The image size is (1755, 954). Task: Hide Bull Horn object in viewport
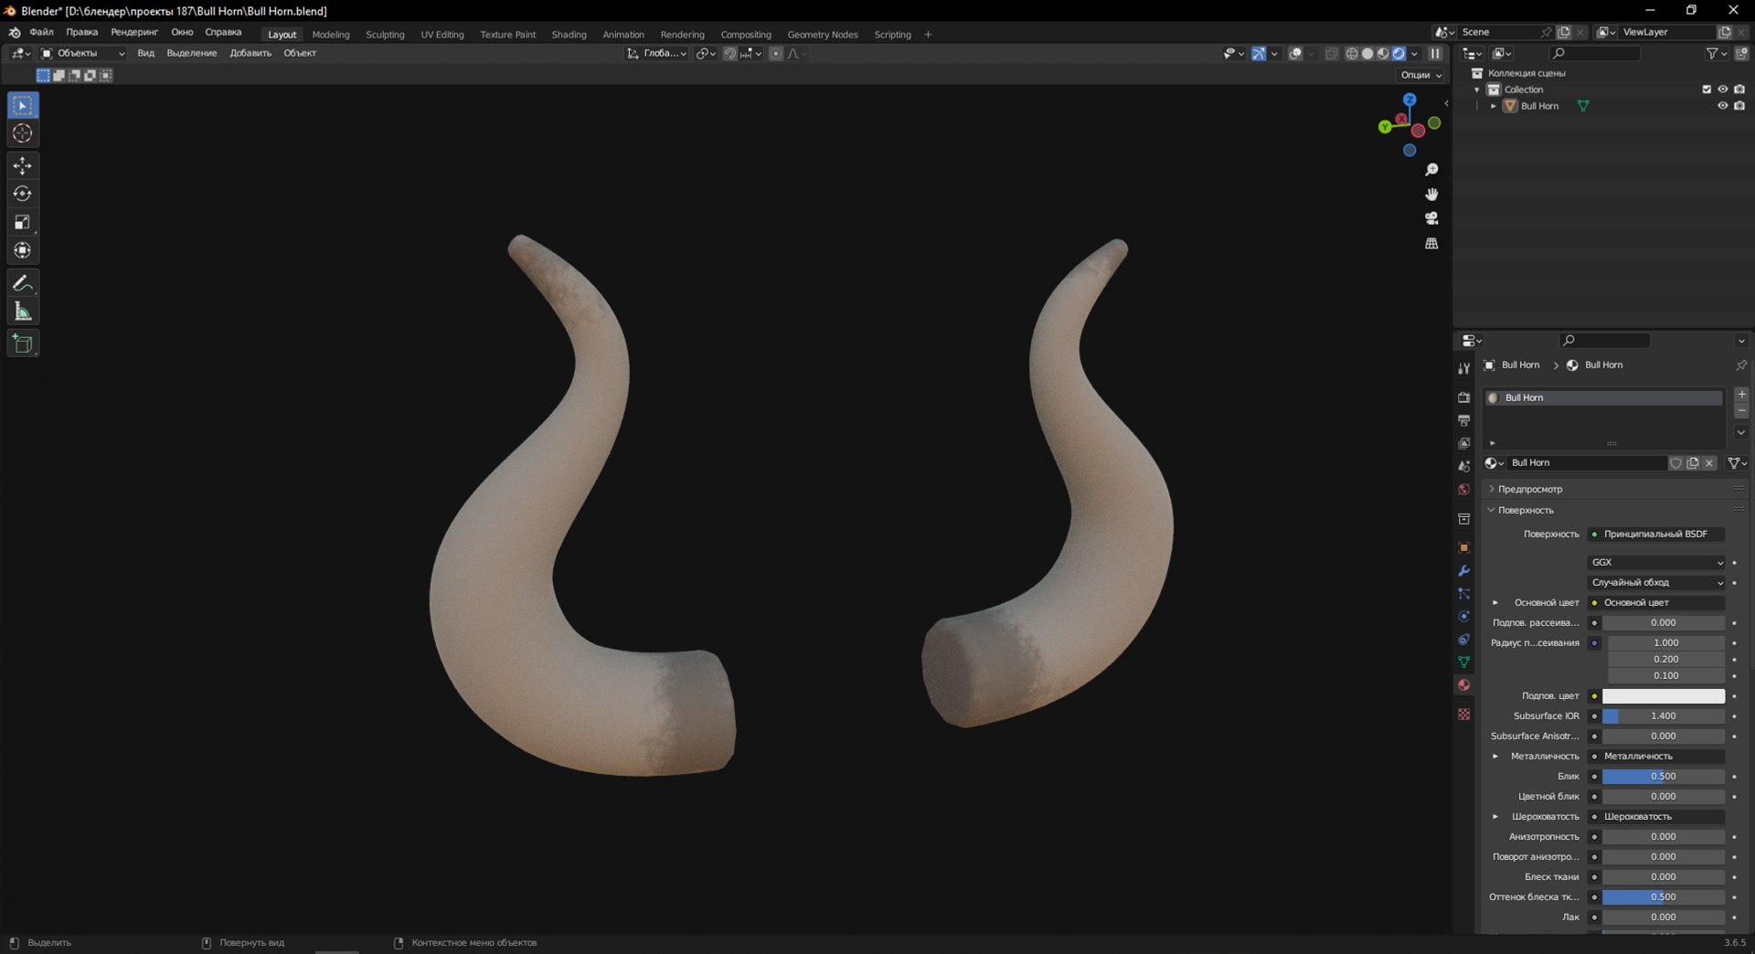point(1722,106)
